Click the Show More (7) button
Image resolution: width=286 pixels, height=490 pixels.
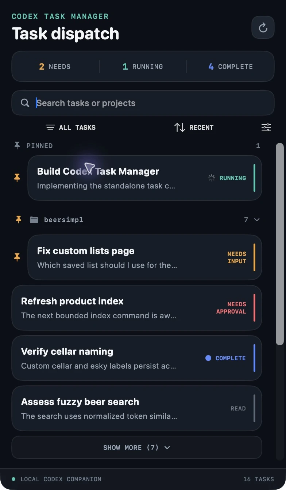[137, 447]
